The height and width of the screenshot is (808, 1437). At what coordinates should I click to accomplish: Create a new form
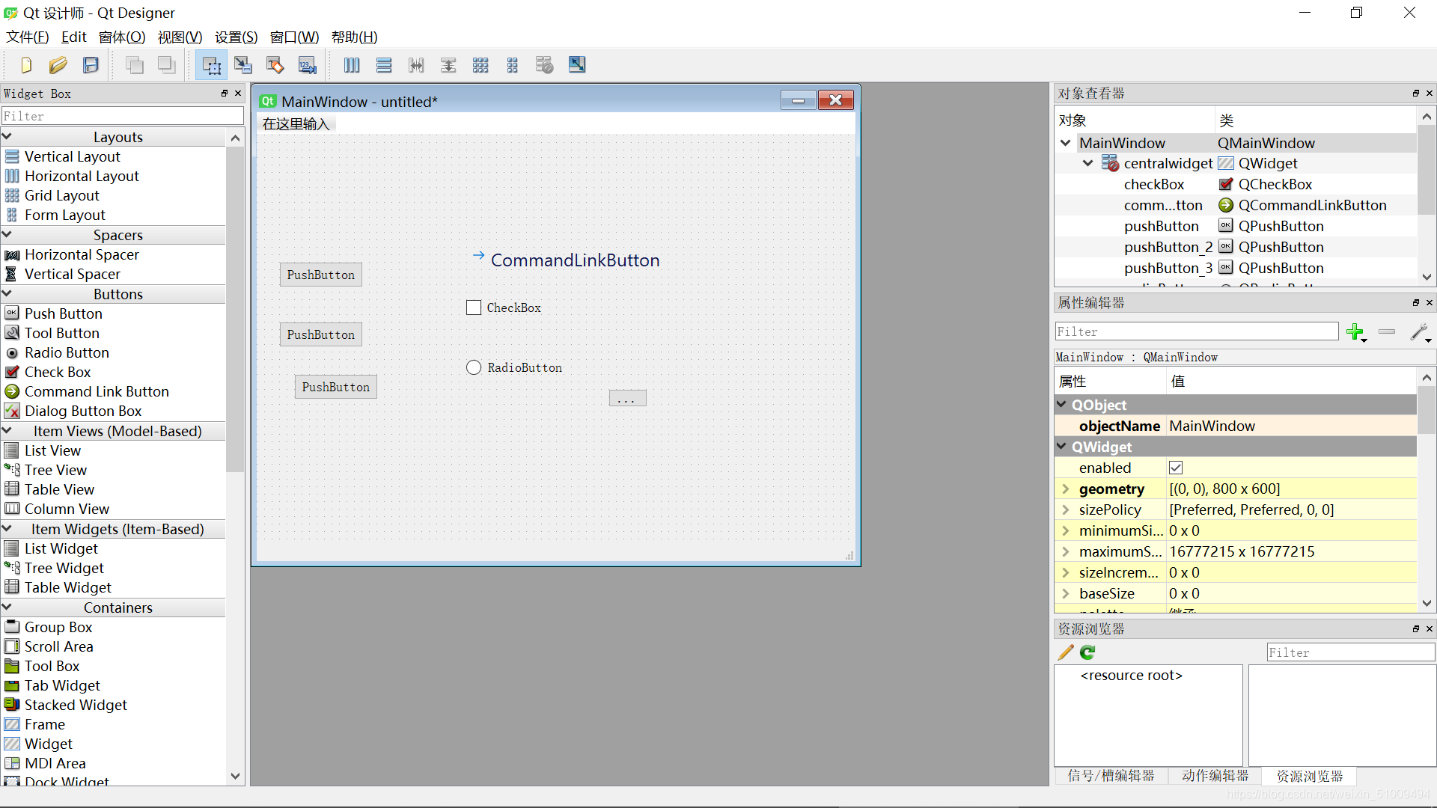point(26,65)
